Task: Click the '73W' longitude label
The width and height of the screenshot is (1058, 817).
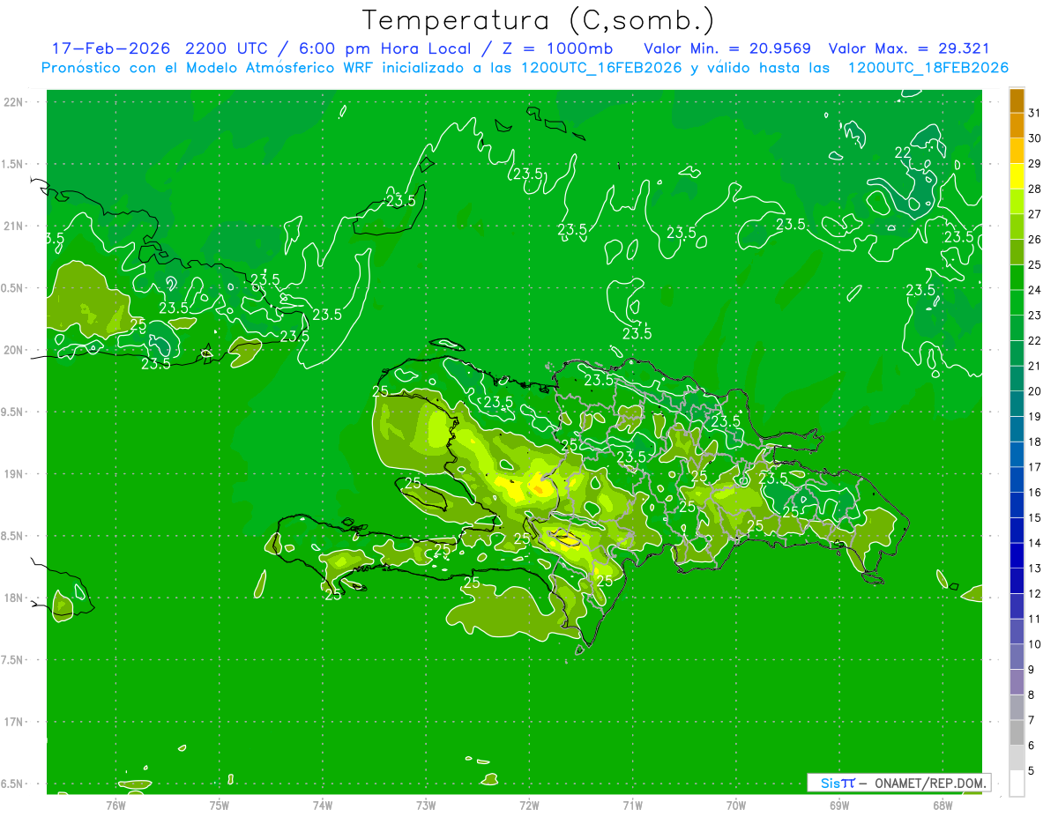Action: point(426,805)
